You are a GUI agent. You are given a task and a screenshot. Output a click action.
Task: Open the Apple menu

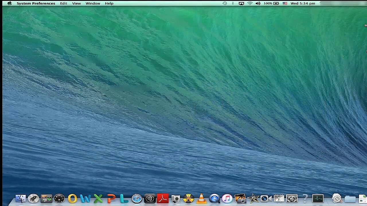coord(9,3)
